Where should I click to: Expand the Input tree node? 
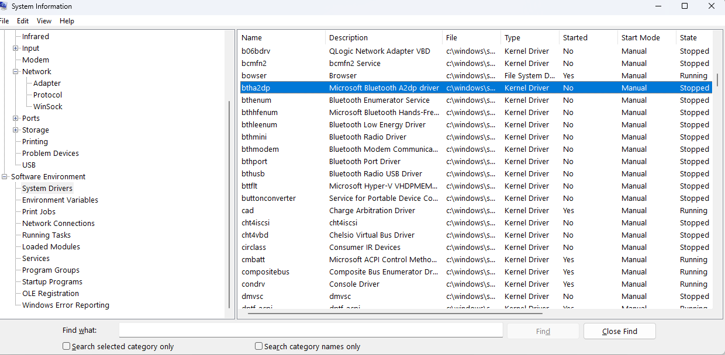pos(16,48)
